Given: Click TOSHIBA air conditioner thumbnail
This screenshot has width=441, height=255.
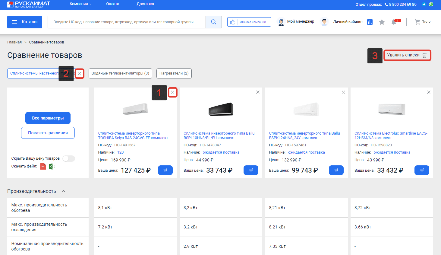Looking at the screenshot, I should pos(135,109).
